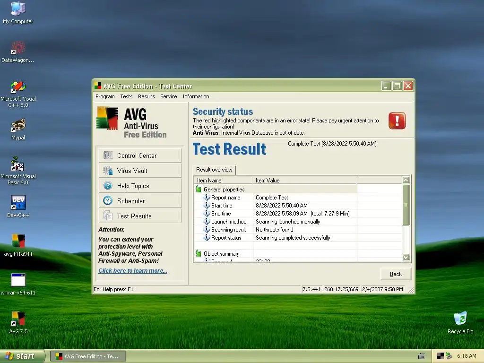Click the Control Center icon in sidebar

pos(108,155)
